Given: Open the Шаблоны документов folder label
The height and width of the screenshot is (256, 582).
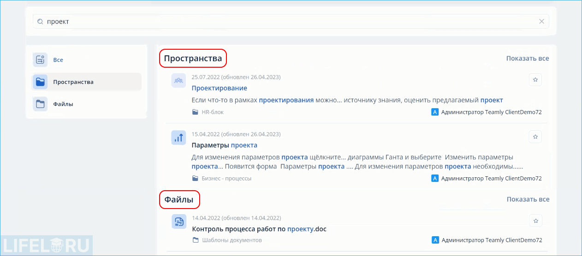Looking at the screenshot, I should coord(232,240).
